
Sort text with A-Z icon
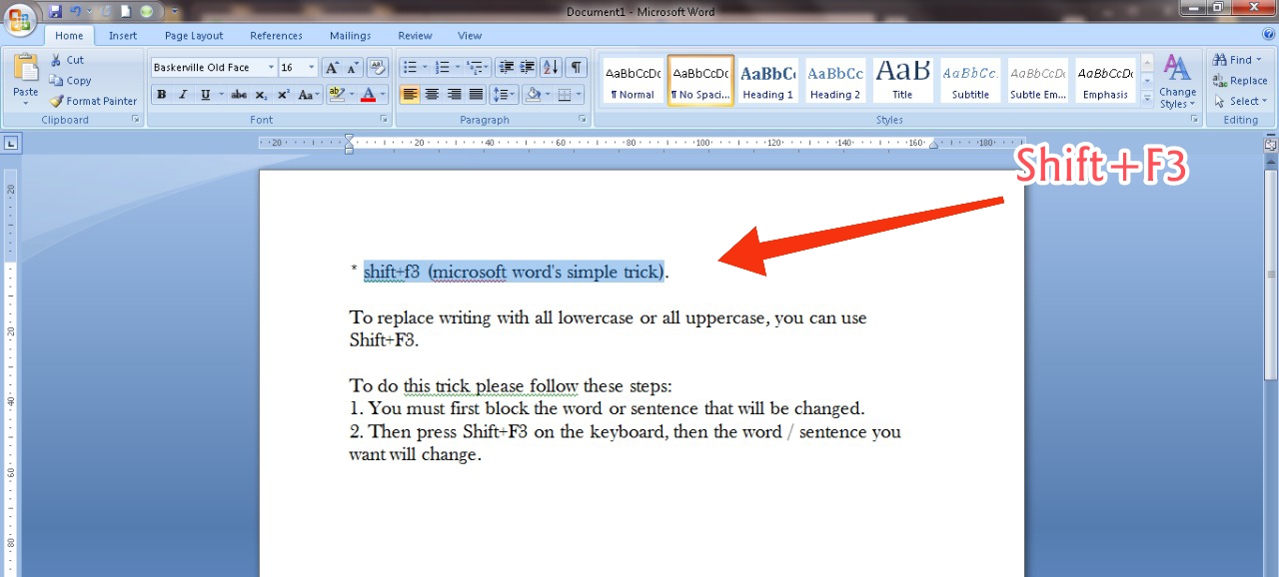551,68
